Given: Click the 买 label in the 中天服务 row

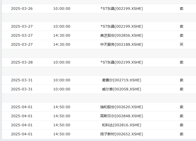Looking at the screenshot, I should pyautogui.click(x=182, y=44).
